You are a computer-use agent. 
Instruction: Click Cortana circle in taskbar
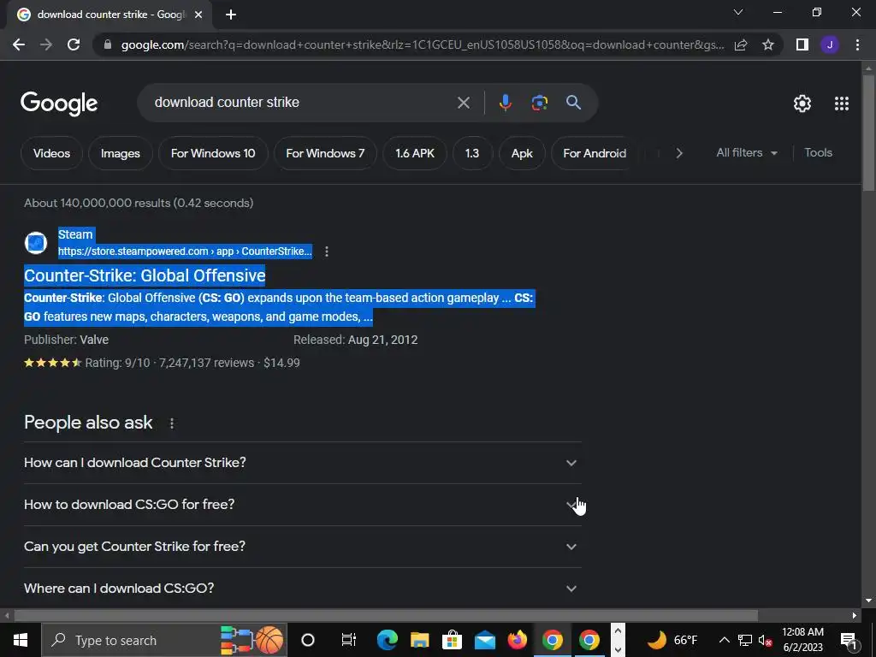(308, 640)
